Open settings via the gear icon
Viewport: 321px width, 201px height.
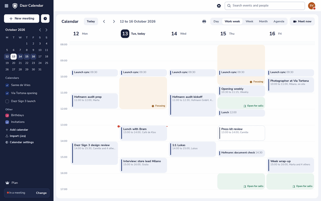(x=219, y=6)
